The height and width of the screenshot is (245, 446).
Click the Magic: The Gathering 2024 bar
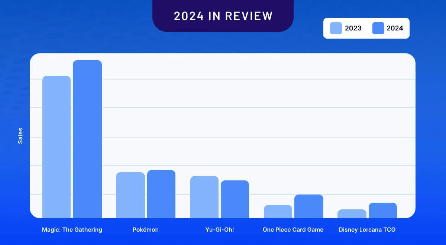pos(87,139)
